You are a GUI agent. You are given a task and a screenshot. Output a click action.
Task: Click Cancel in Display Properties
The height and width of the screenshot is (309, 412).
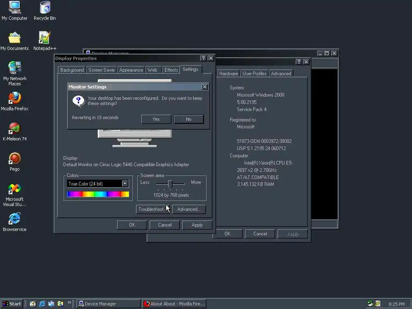point(165,225)
